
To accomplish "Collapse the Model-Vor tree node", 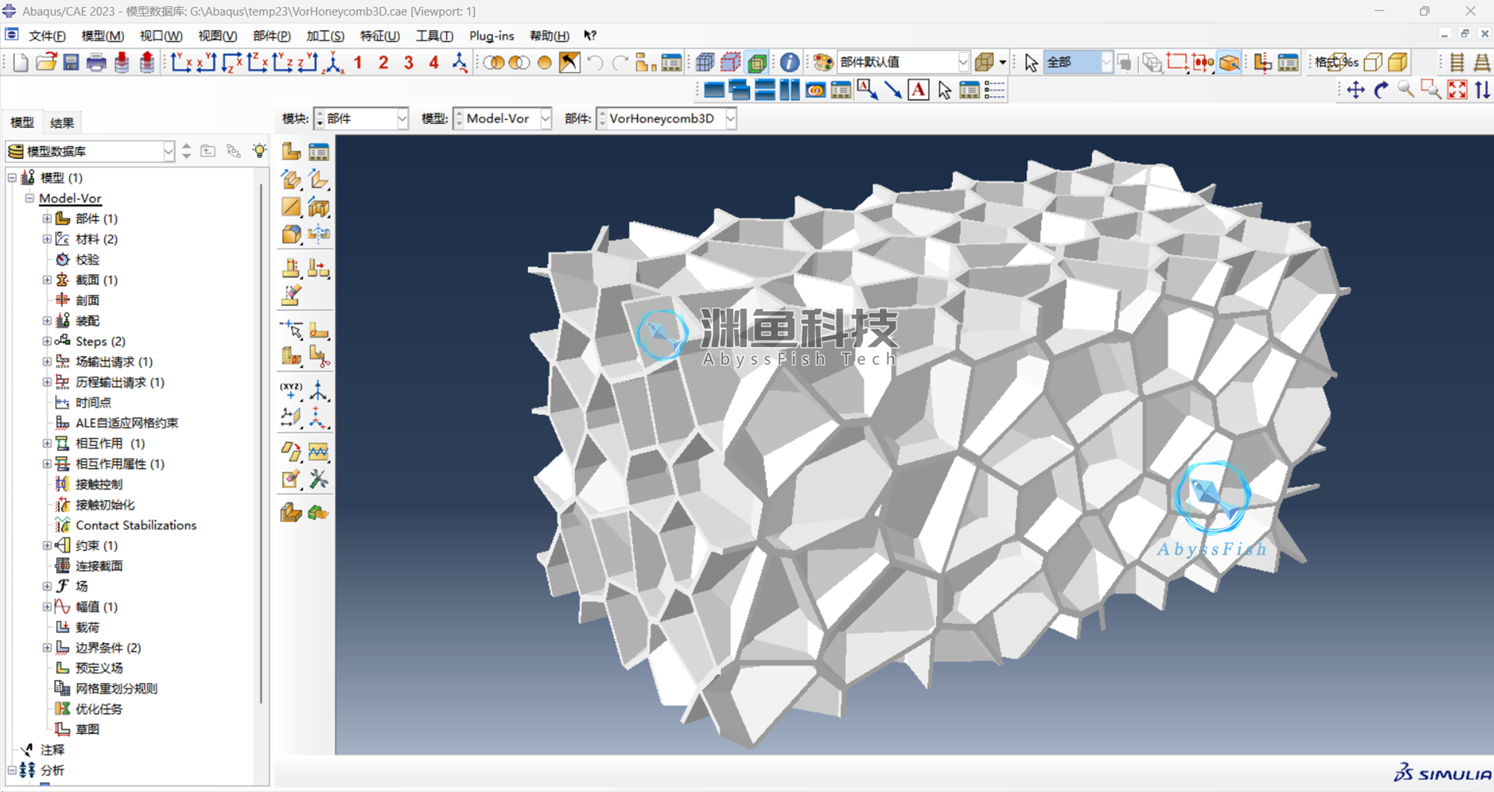I will 29,199.
